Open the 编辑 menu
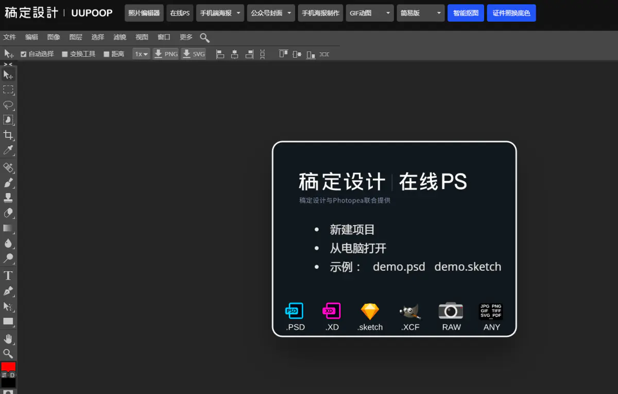 (x=32, y=37)
